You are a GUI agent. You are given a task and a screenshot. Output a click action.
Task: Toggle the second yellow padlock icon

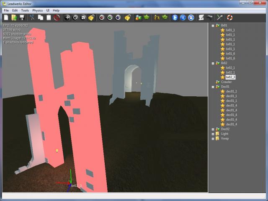128,18
